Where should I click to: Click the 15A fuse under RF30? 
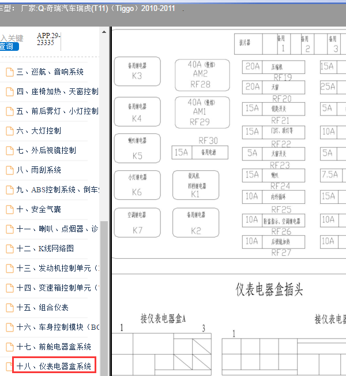point(200,152)
